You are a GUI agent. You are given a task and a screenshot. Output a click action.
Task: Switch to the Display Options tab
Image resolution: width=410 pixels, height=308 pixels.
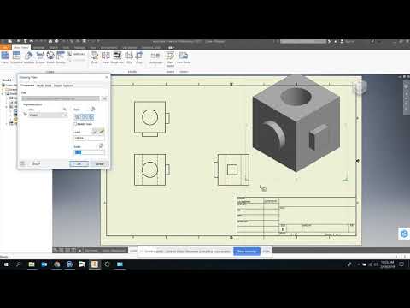(63, 86)
